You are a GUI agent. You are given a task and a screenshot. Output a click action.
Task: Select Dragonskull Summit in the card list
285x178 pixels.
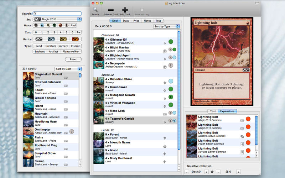[x=51, y=76]
